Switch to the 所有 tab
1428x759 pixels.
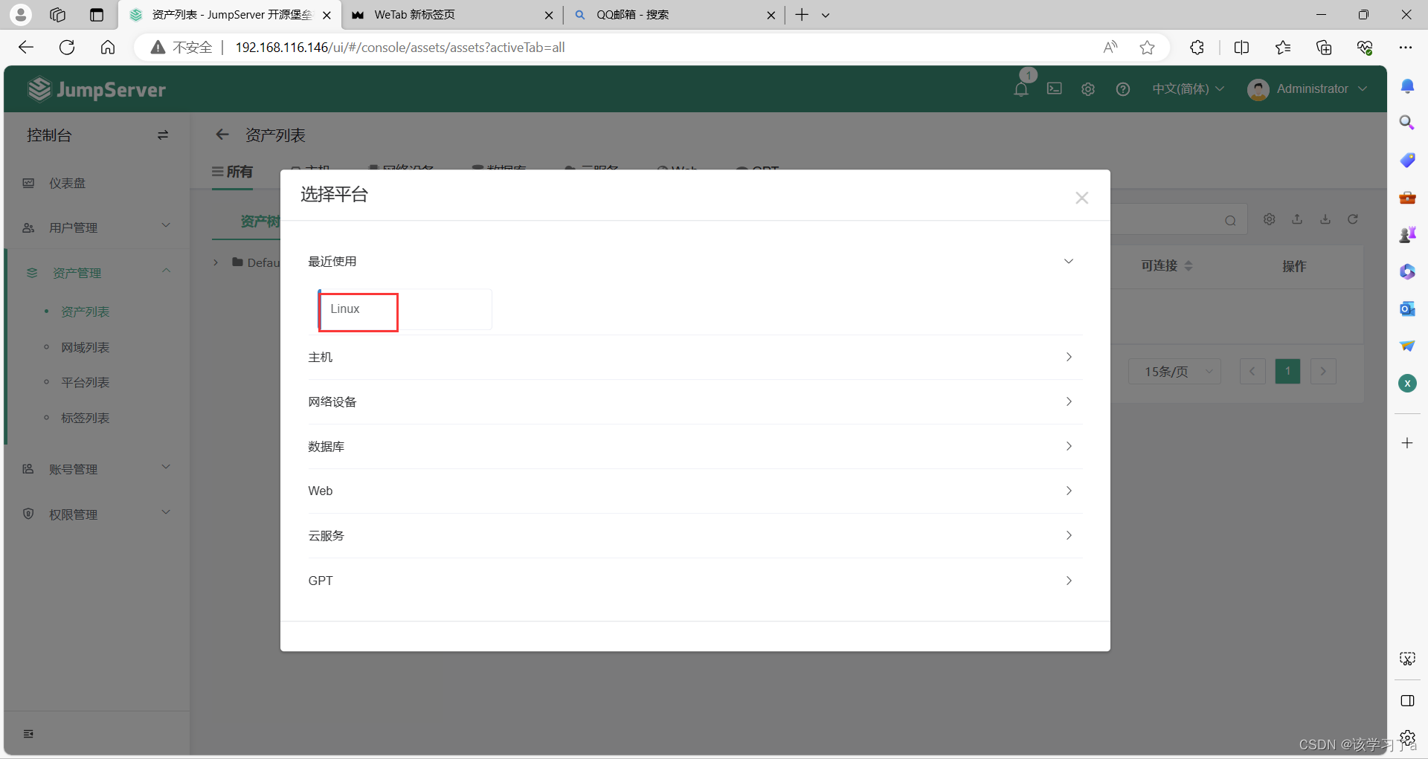(x=232, y=172)
